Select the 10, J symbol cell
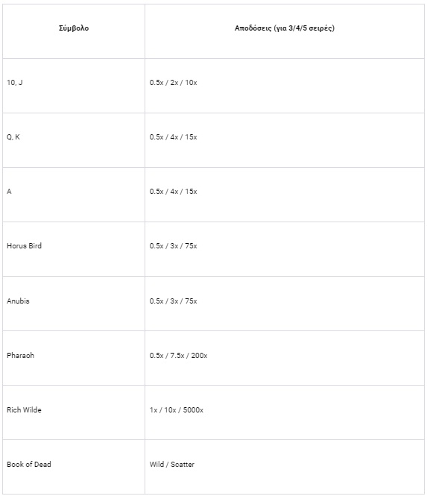Image resolution: width=427 pixels, height=496 pixels. coord(74,86)
